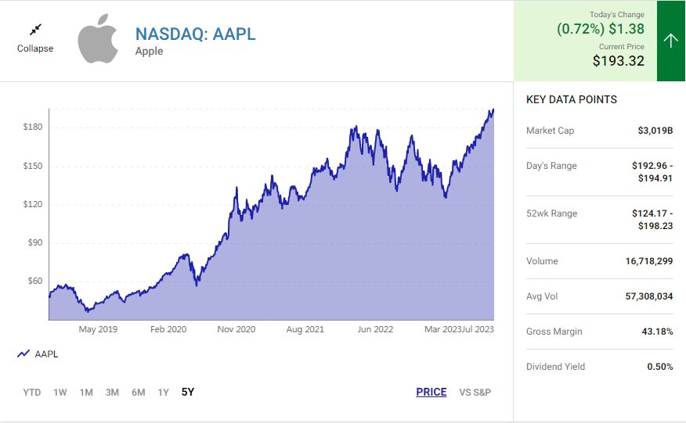Click the Dividend Yield value
686x423 pixels.
[662, 367]
